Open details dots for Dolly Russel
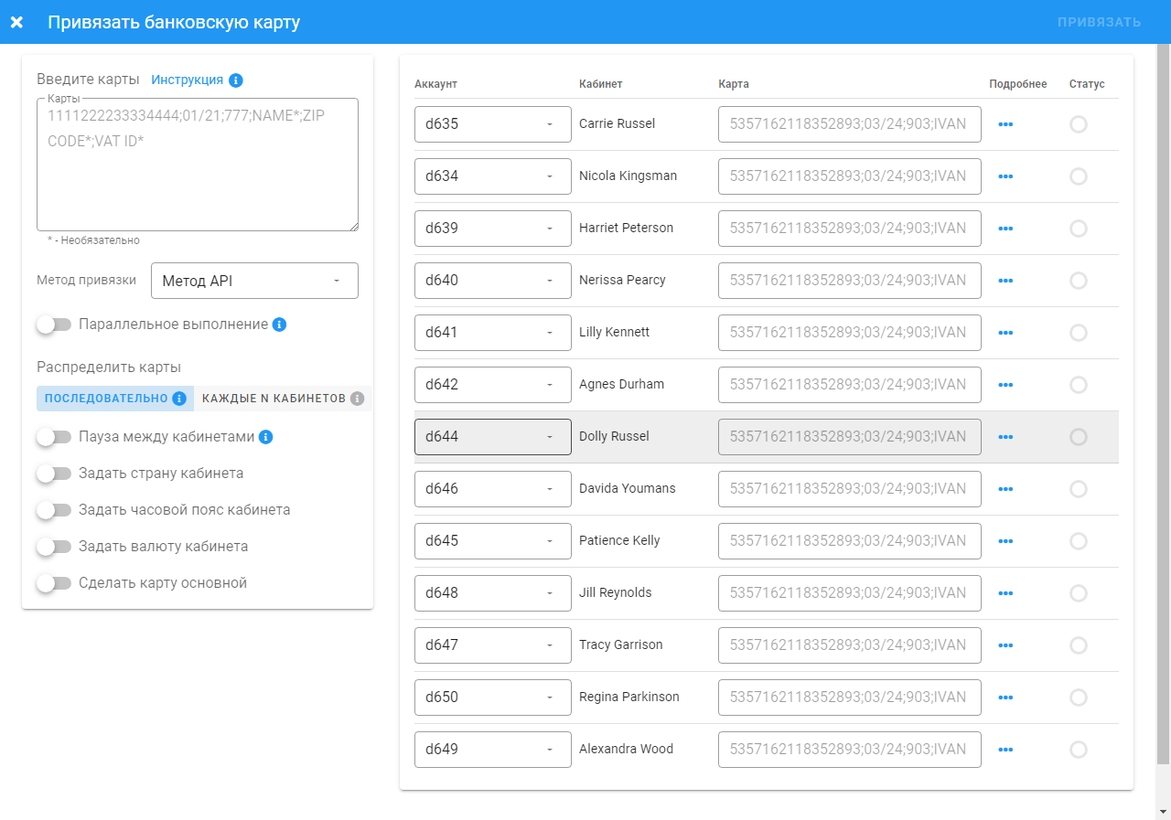Viewport: 1171px width, 820px height. [1006, 437]
